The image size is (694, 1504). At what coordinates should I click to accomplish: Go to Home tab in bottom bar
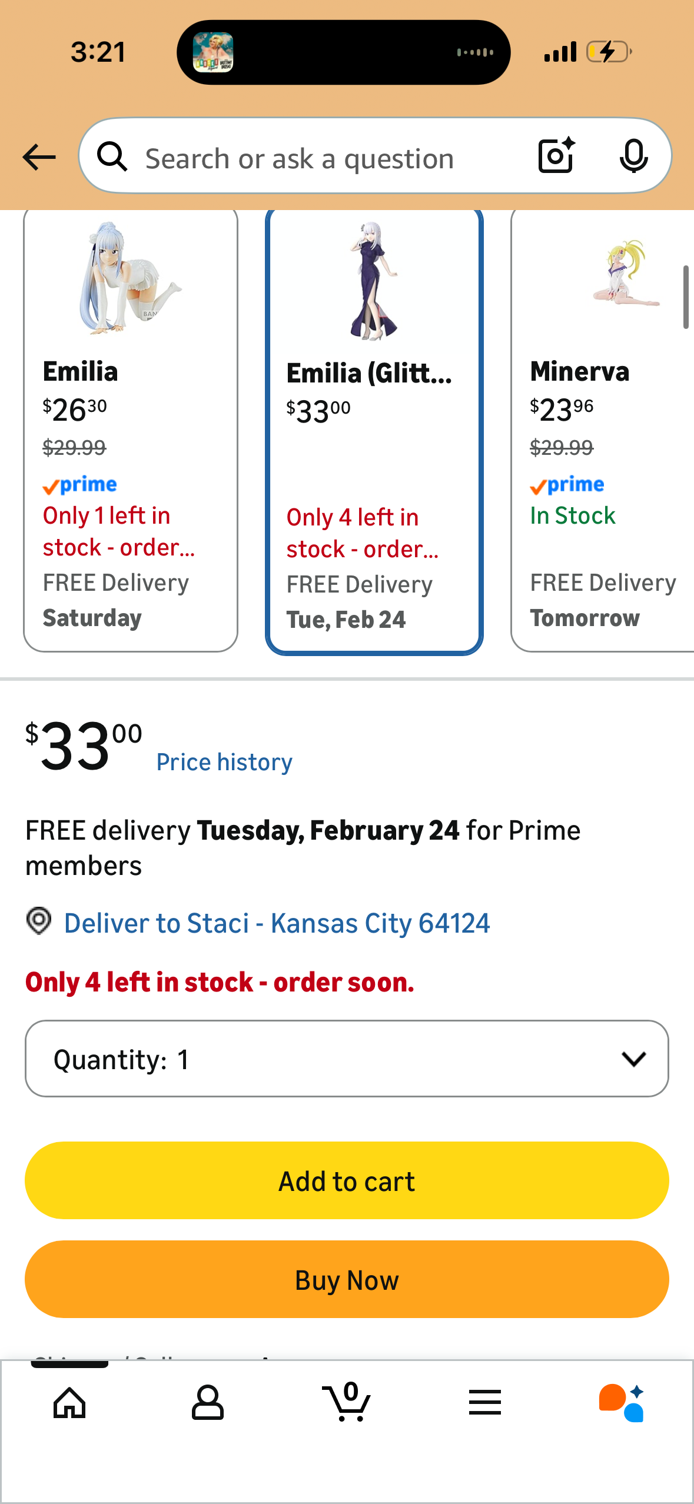click(x=69, y=1403)
